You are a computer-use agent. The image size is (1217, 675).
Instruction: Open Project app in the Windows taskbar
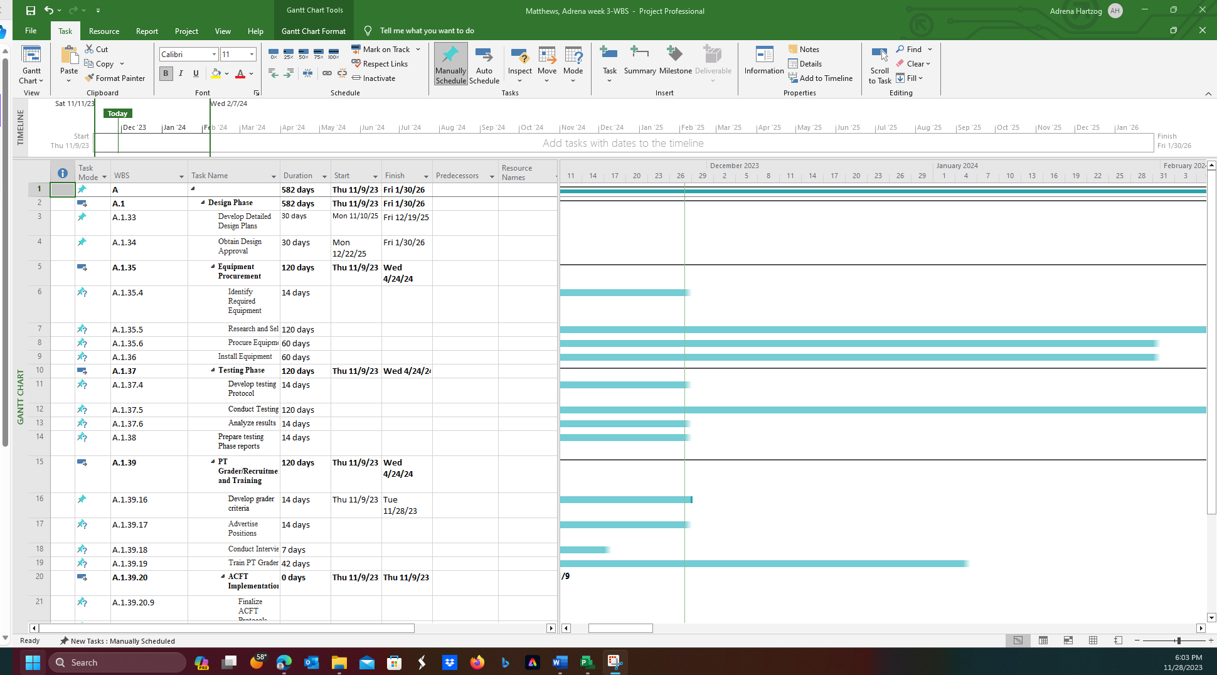click(587, 662)
